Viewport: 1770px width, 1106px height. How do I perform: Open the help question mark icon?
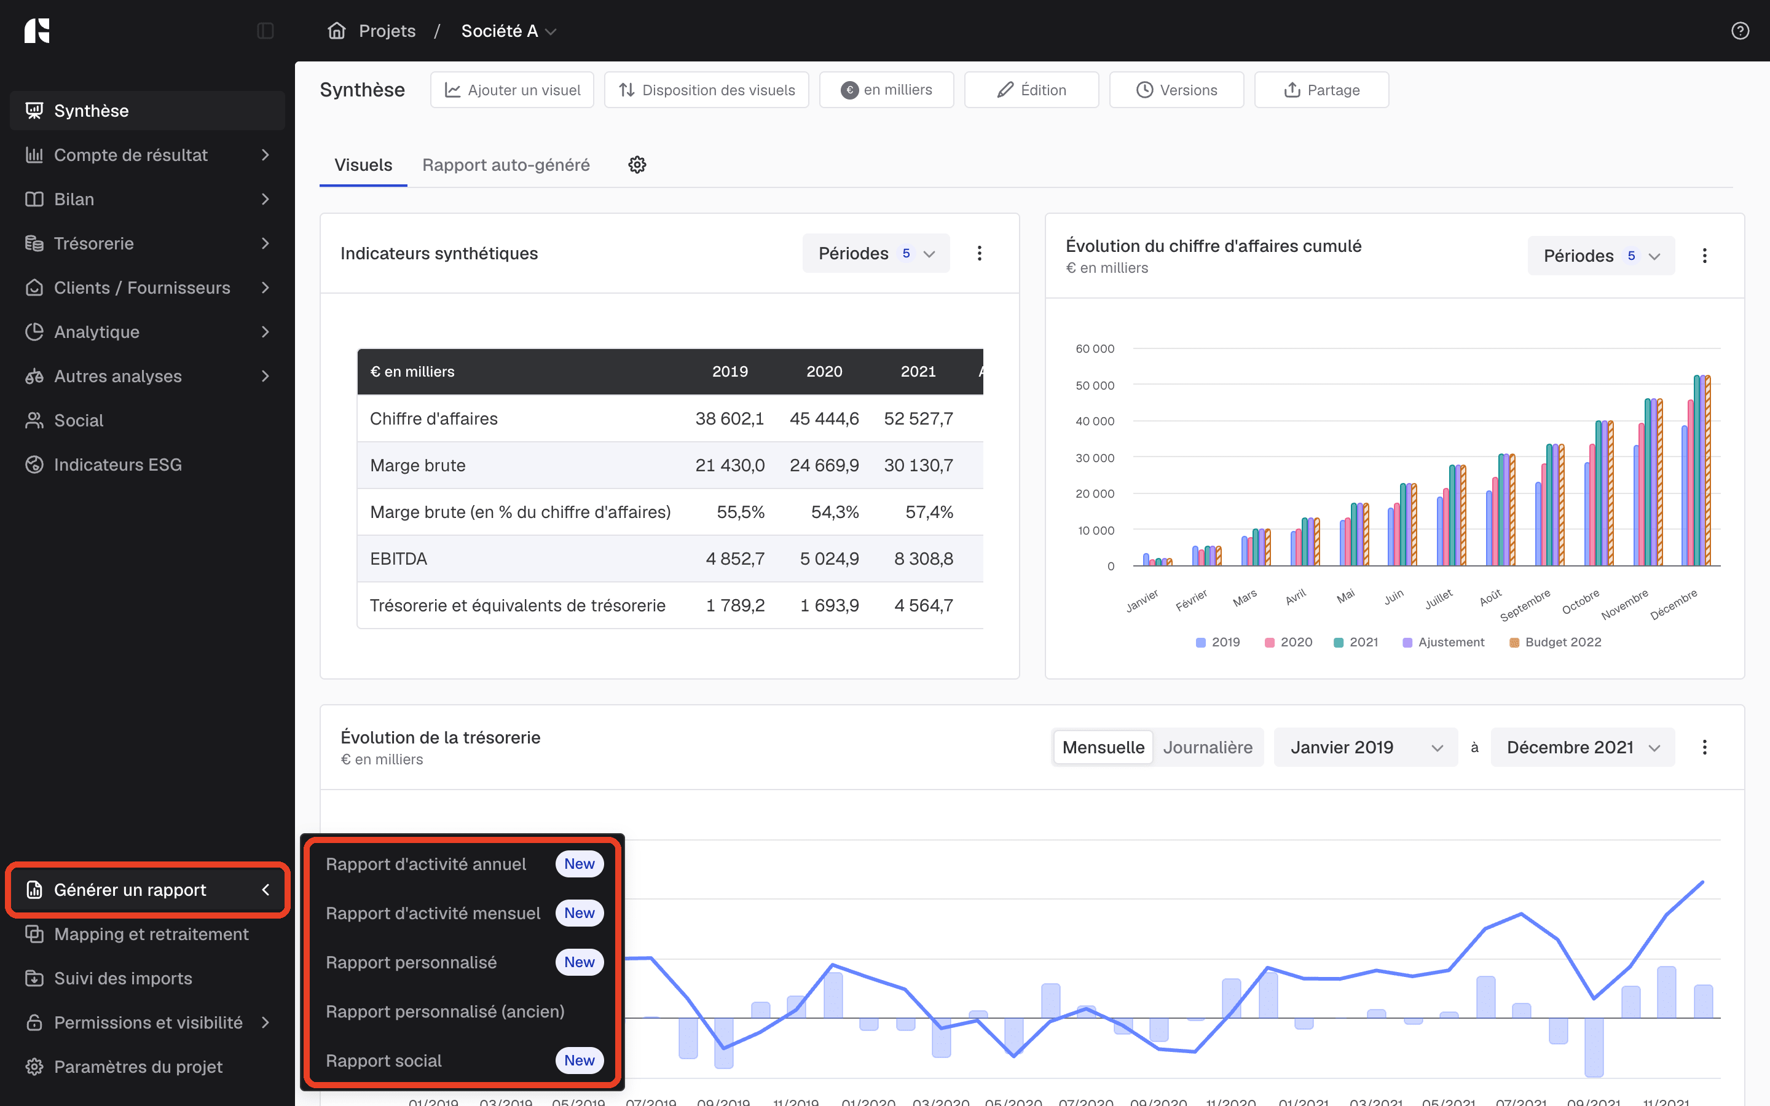(x=1740, y=31)
